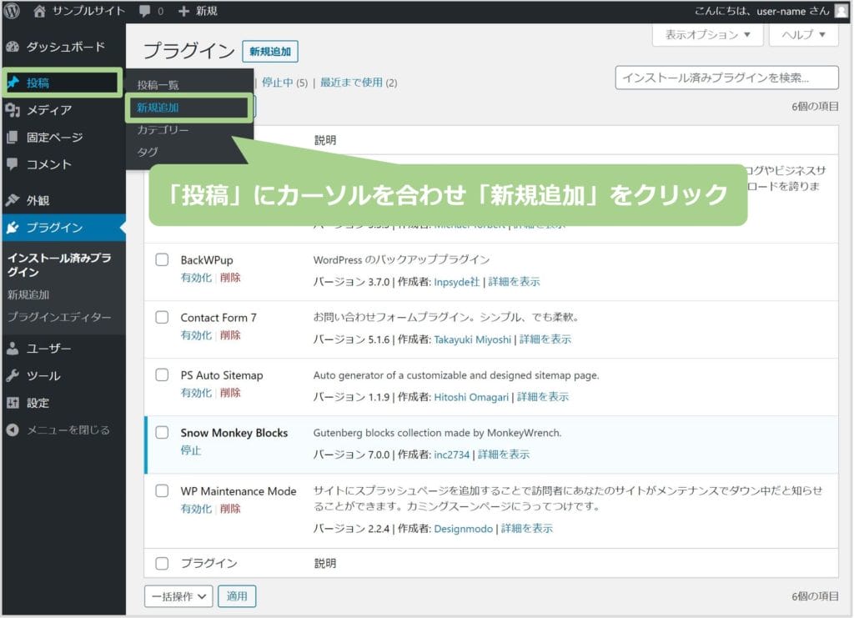The image size is (854, 618).
Task: Click the WordPress logo icon
Action: click(12, 10)
